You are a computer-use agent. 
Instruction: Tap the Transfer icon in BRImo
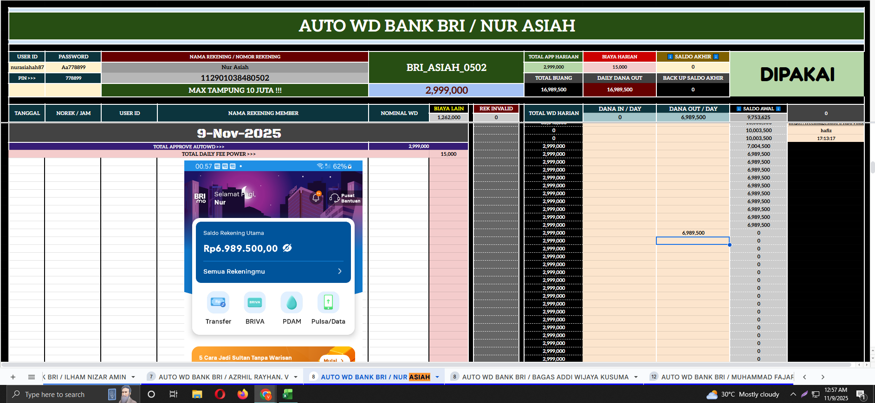click(x=218, y=302)
